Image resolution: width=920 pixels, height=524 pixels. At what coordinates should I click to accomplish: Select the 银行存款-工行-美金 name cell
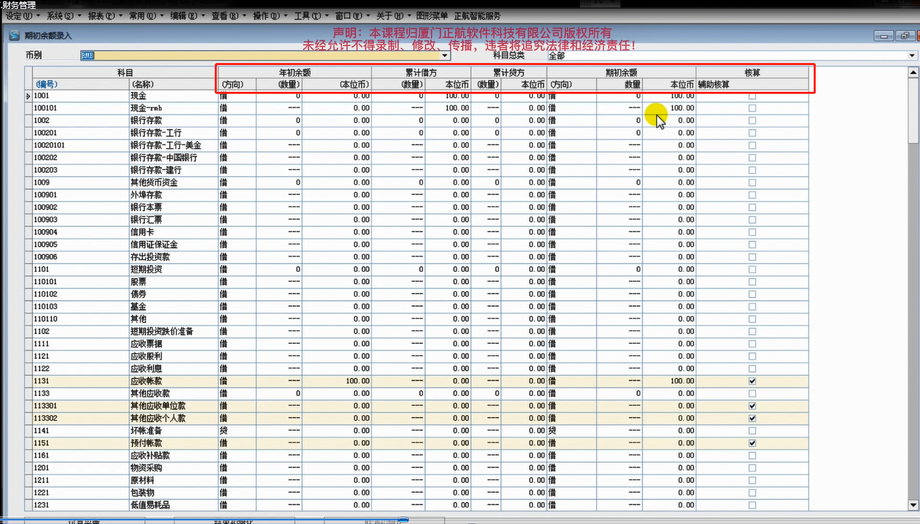point(174,145)
